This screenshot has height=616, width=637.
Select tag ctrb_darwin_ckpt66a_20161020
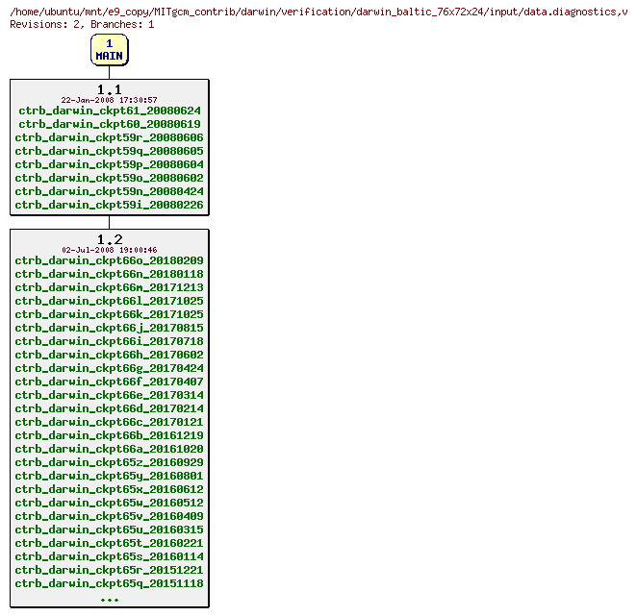click(x=110, y=449)
